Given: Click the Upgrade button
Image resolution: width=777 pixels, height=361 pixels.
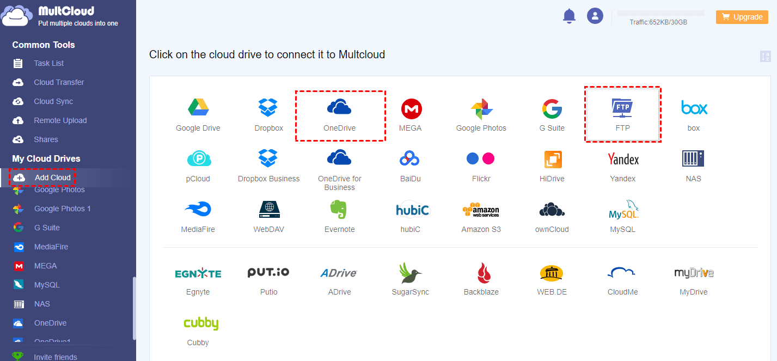Looking at the screenshot, I should coord(742,17).
